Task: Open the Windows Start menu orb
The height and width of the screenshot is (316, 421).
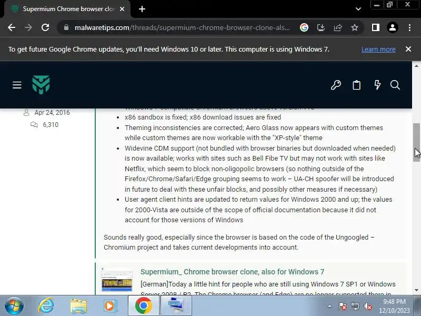Action: [x=14, y=306]
